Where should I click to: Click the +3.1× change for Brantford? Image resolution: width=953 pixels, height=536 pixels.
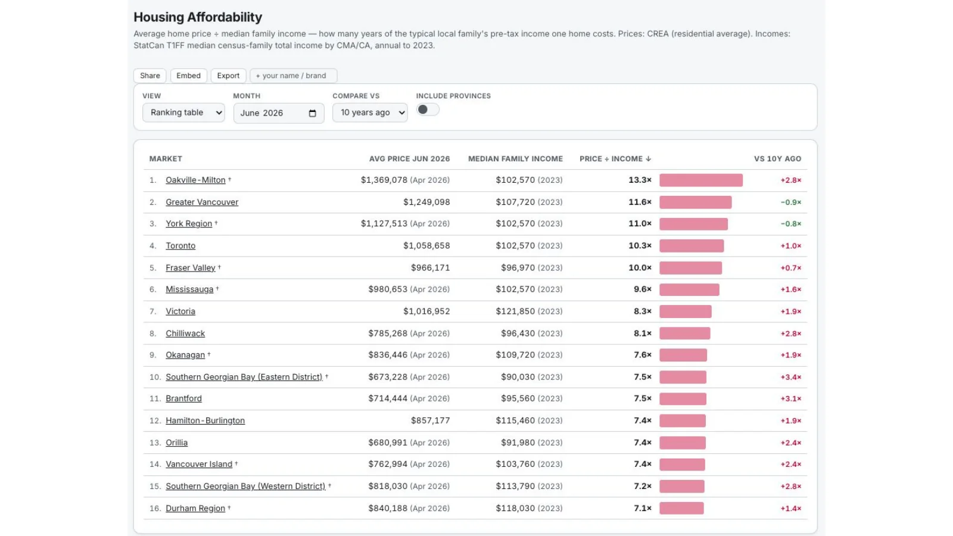[791, 398]
